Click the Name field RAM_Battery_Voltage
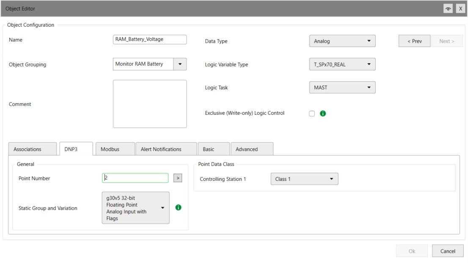 coord(150,39)
